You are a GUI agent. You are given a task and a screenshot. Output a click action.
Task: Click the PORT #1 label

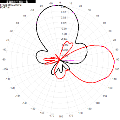tap(5, 7)
